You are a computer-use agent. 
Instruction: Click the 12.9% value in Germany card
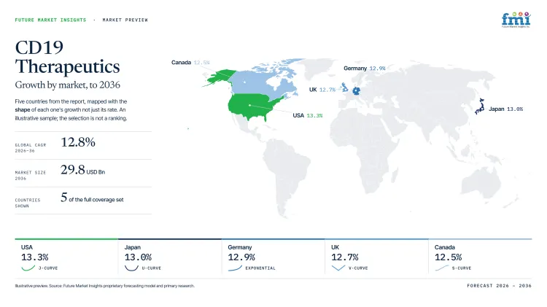(x=241, y=257)
